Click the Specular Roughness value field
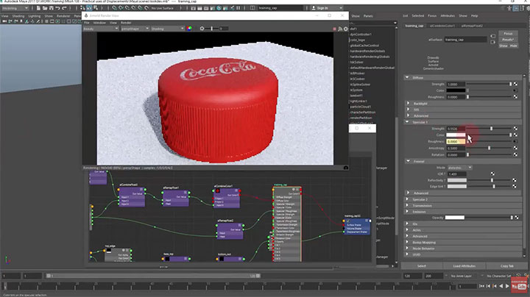 [x=456, y=141]
